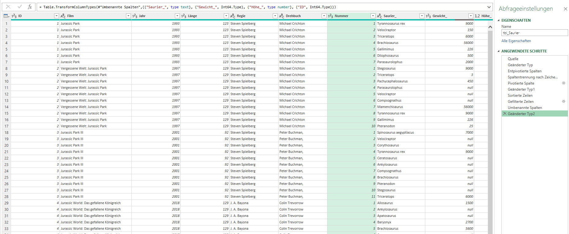Change data type icon of Film column

(x=63, y=16)
